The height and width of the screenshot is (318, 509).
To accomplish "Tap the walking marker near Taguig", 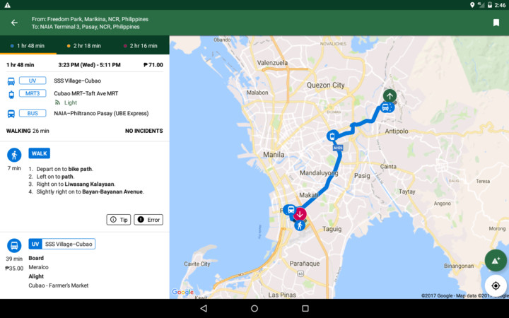I will click(x=300, y=225).
